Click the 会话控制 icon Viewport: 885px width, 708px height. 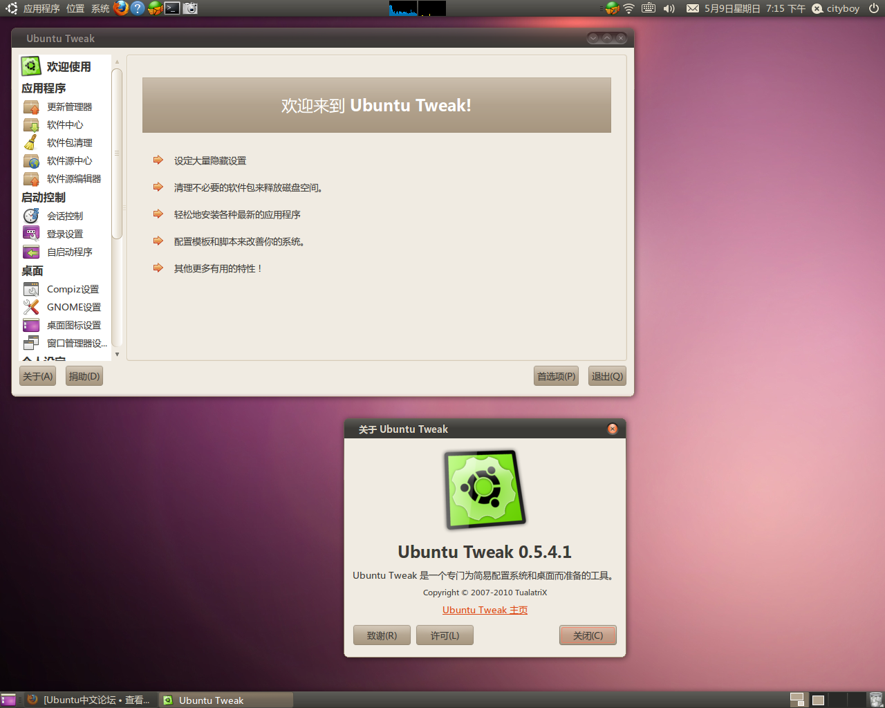(x=31, y=216)
